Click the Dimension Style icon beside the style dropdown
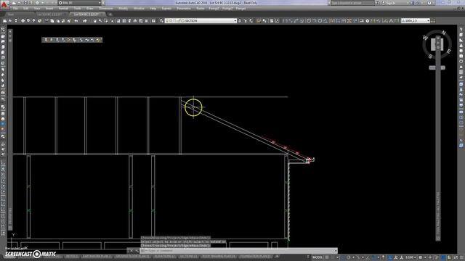 pyautogui.click(x=433, y=21)
